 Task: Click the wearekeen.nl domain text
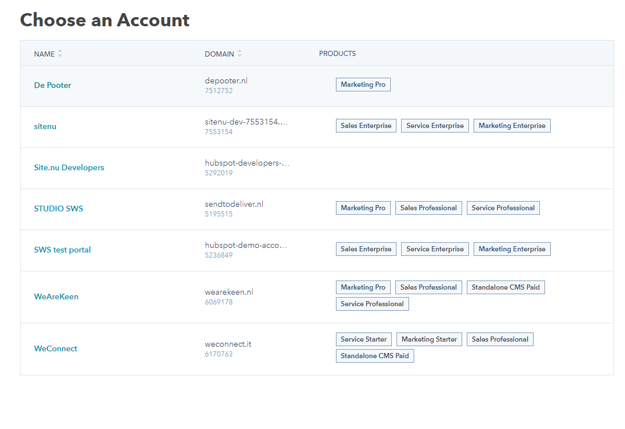[229, 292]
